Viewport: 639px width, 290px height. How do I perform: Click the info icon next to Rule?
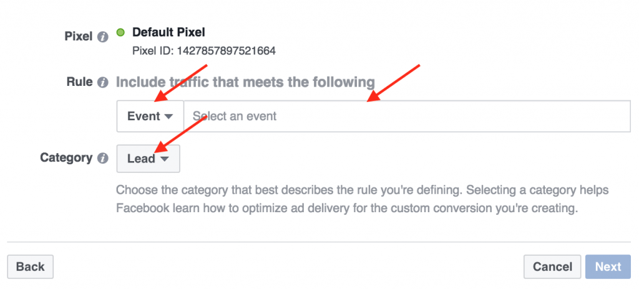tap(104, 82)
